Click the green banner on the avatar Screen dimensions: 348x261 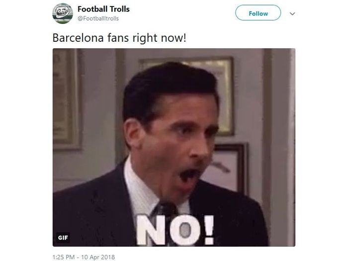click(x=62, y=20)
